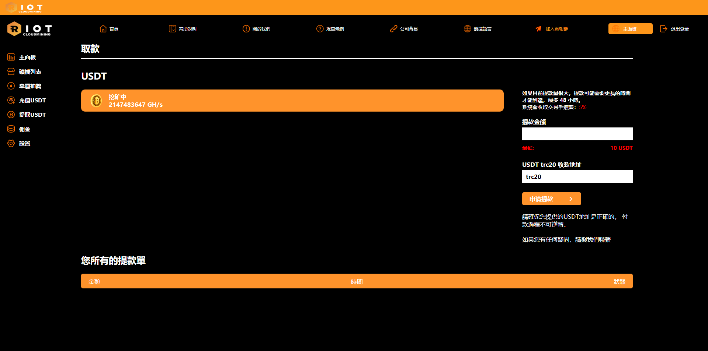Screen dimensions: 708x351
Task: Click the USDT section heading
Action: (x=94, y=76)
